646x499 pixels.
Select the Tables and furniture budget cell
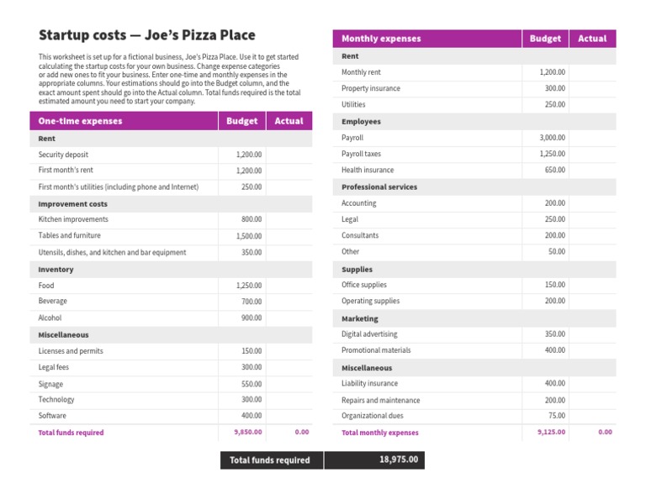[x=249, y=236]
